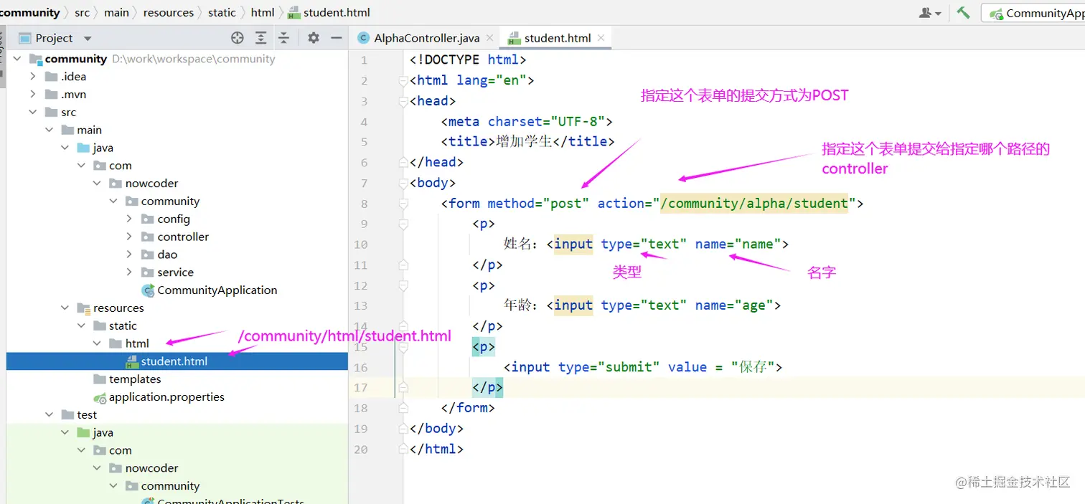Click the 'resources' breadcrumb

(169, 13)
